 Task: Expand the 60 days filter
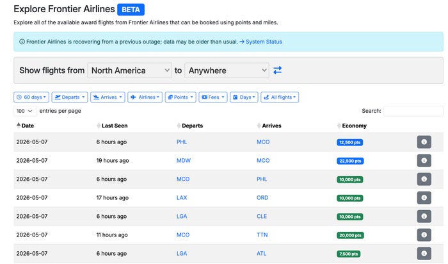click(31, 97)
